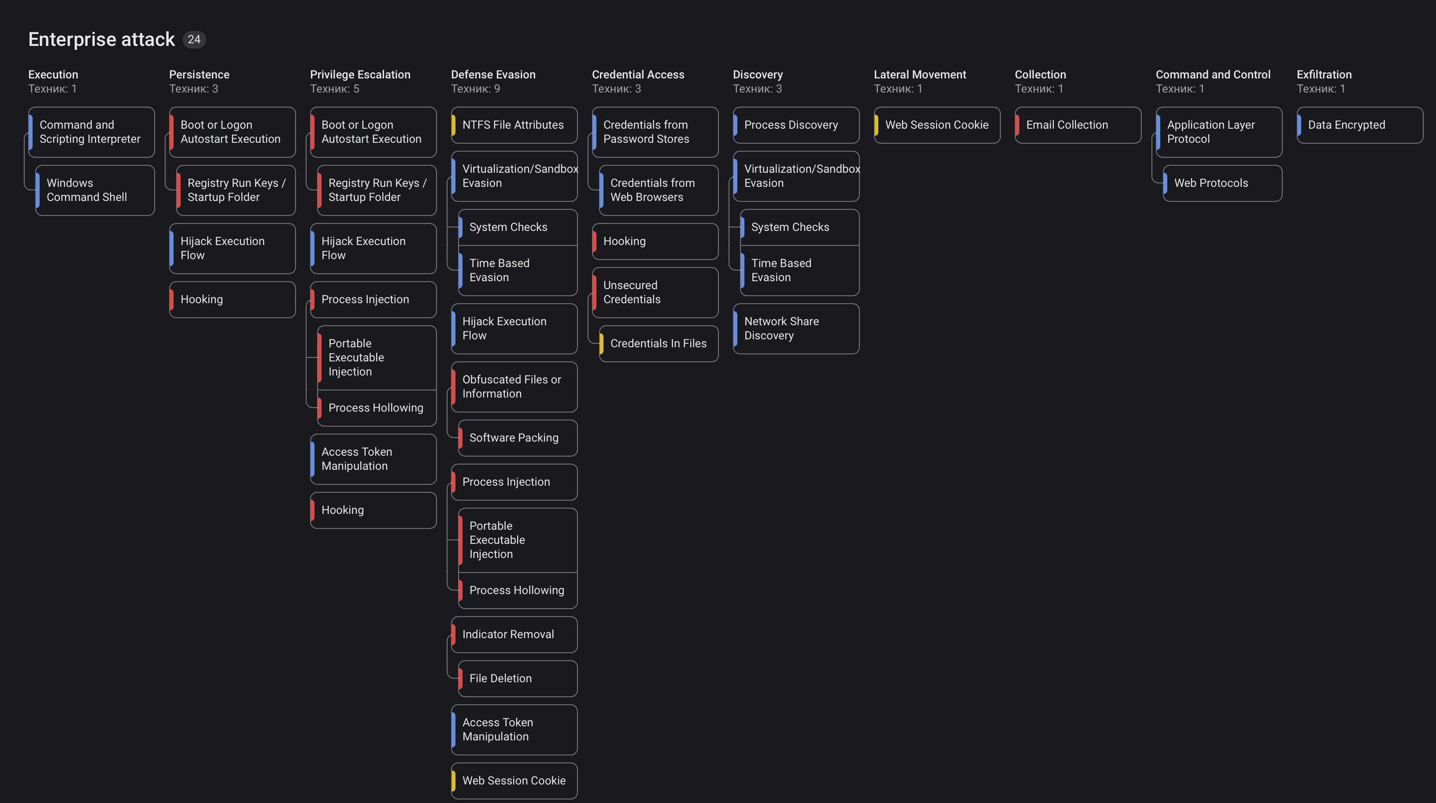Click File Deletion under Indicator Removal
This screenshot has width=1436, height=803.
(517, 678)
